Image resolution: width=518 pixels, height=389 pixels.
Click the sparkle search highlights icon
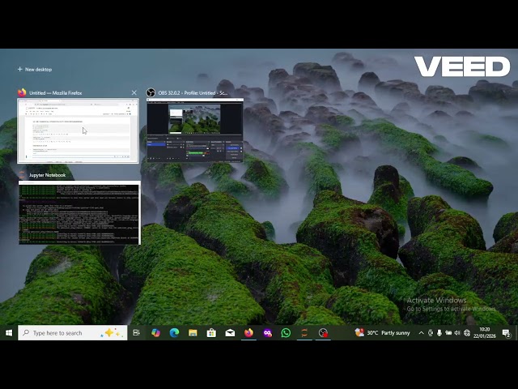tap(112, 333)
